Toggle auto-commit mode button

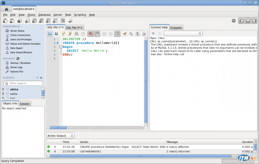(117, 34)
